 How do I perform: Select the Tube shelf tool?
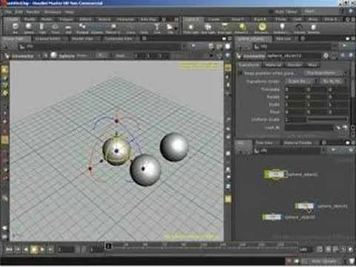pyautogui.click(x=42, y=28)
